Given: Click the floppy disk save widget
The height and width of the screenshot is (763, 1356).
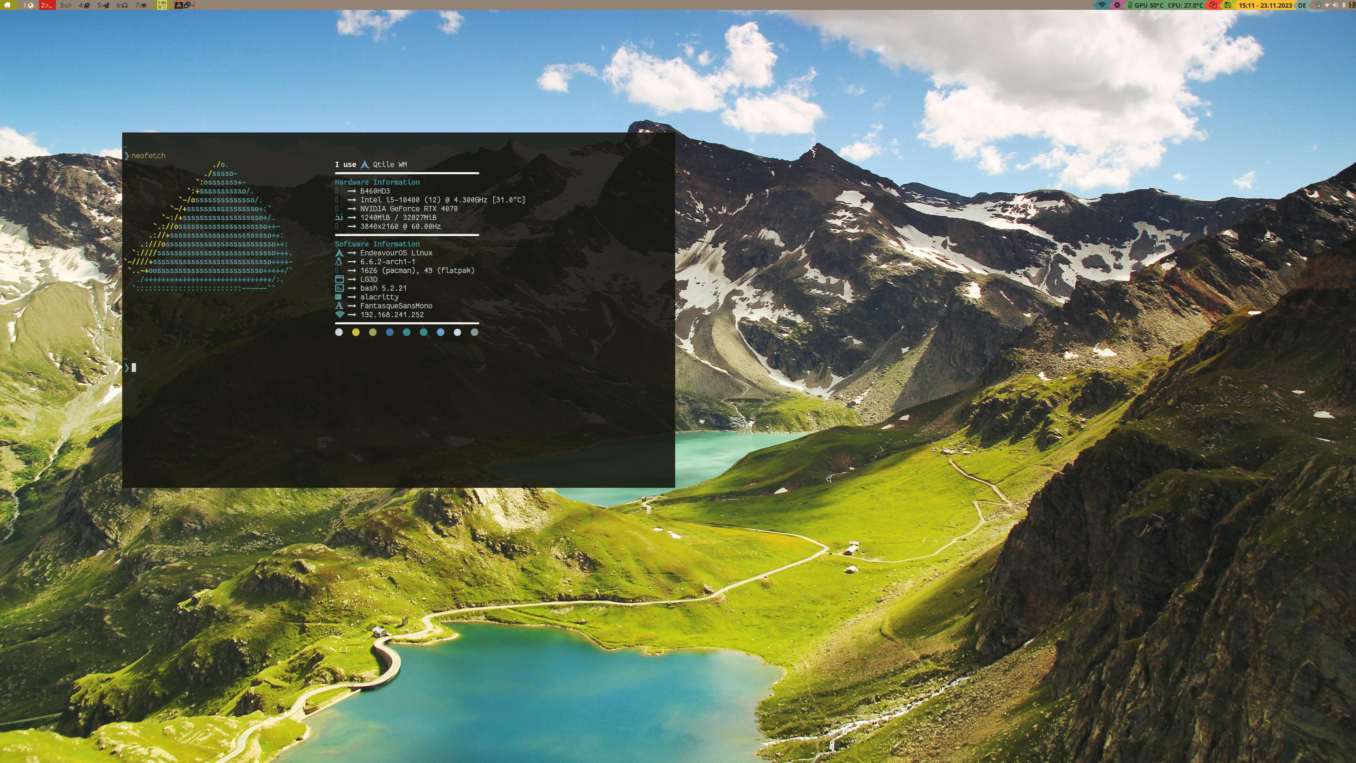Looking at the screenshot, I should tap(1227, 5).
